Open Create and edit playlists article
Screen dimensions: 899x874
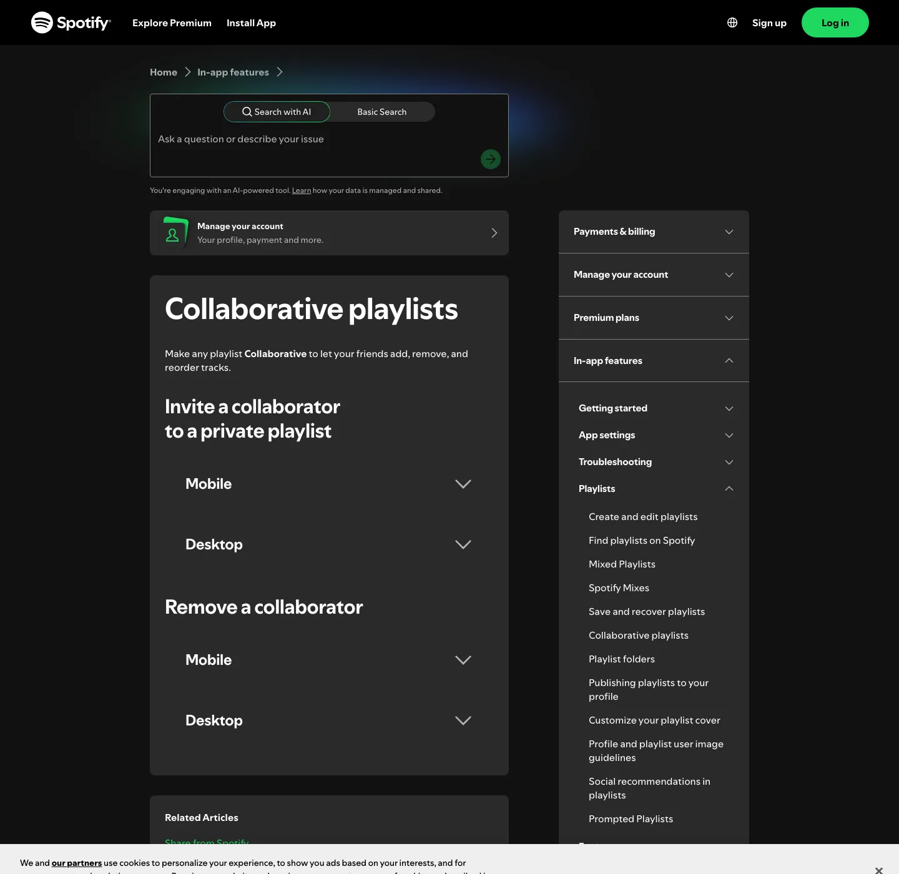tap(643, 517)
